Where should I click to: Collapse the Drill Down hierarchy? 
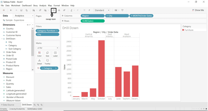coord(2,39)
